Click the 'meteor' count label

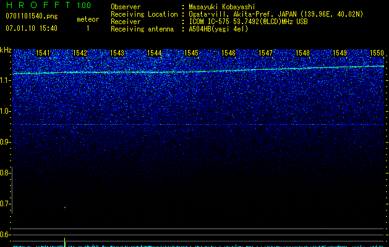point(88,19)
